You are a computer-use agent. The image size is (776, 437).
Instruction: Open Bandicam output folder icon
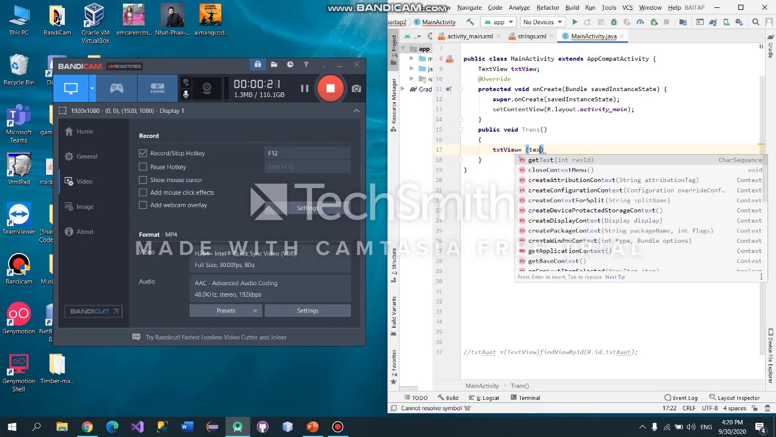point(274,64)
